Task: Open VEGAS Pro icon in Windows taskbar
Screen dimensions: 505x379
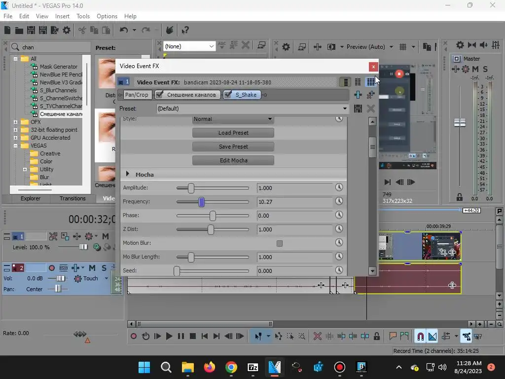Action: 274,367
